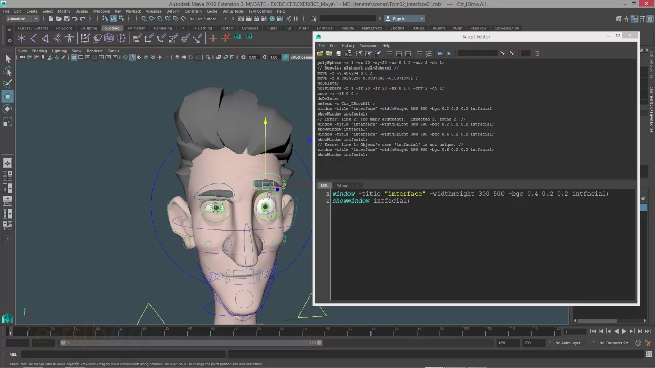
Task: Select MEL tab in Script Editor
Action: point(324,186)
